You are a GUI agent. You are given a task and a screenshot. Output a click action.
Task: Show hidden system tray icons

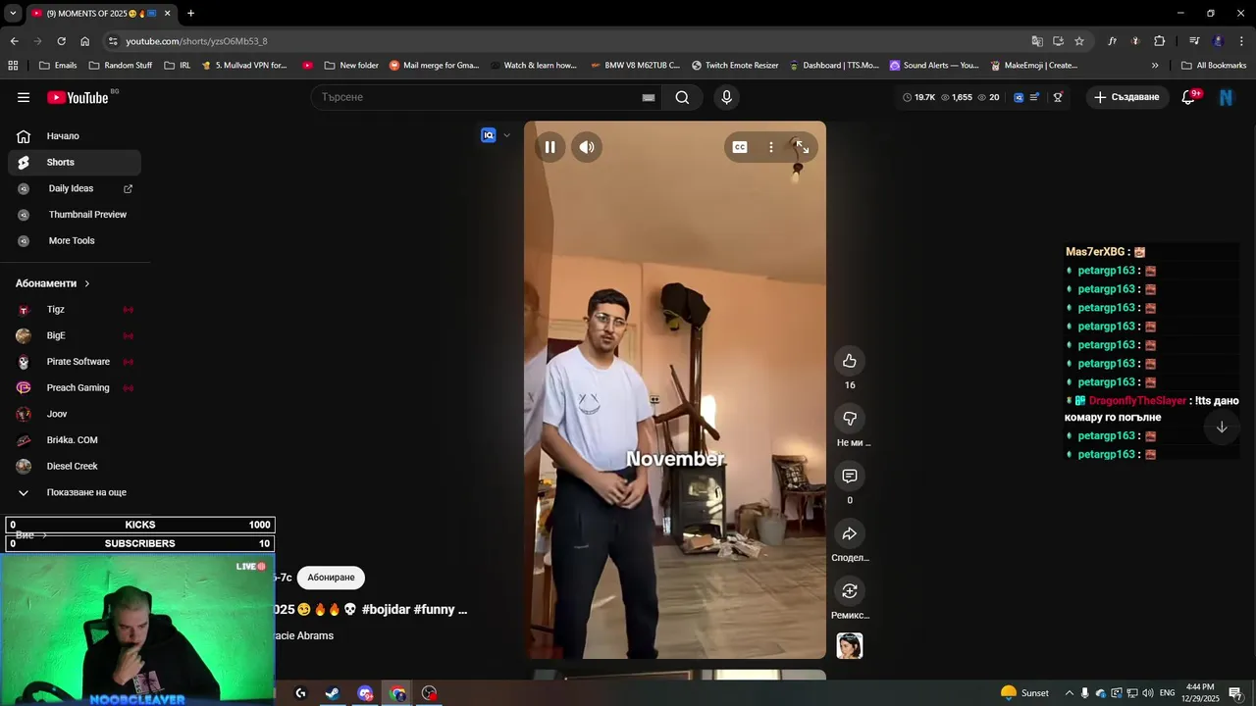(x=1070, y=693)
